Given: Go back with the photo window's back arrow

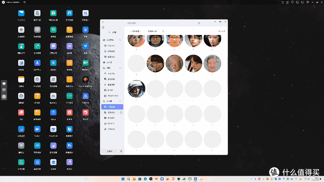Looking at the screenshot, I should coord(103,22).
